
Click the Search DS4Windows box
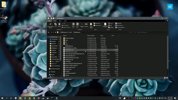click(150, 32)
